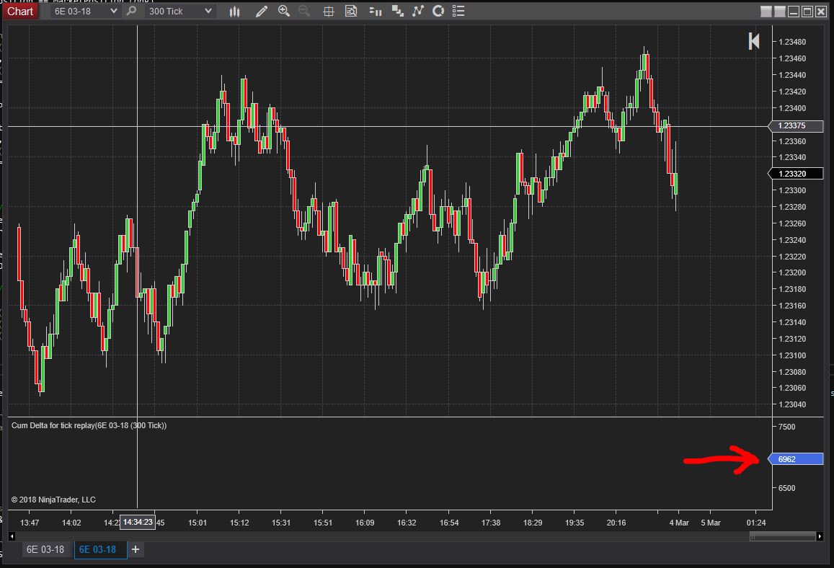The width and height of the screenshot is (834, 568).
Task: Click the 15:01 time axis label
Action: (198, 523)
